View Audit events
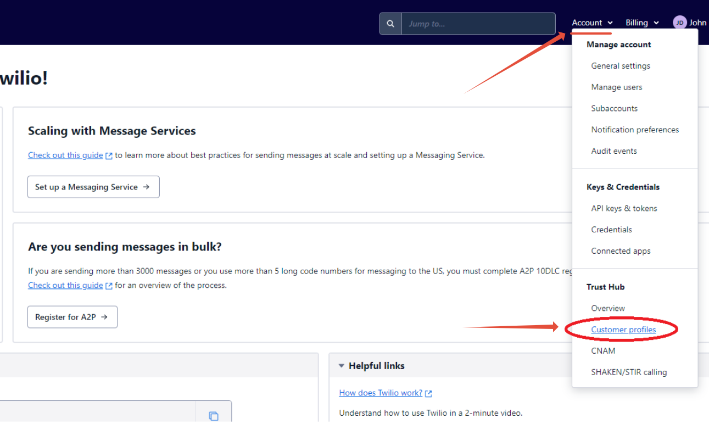This screenshot has width=709, height=424. coord(614,151)
